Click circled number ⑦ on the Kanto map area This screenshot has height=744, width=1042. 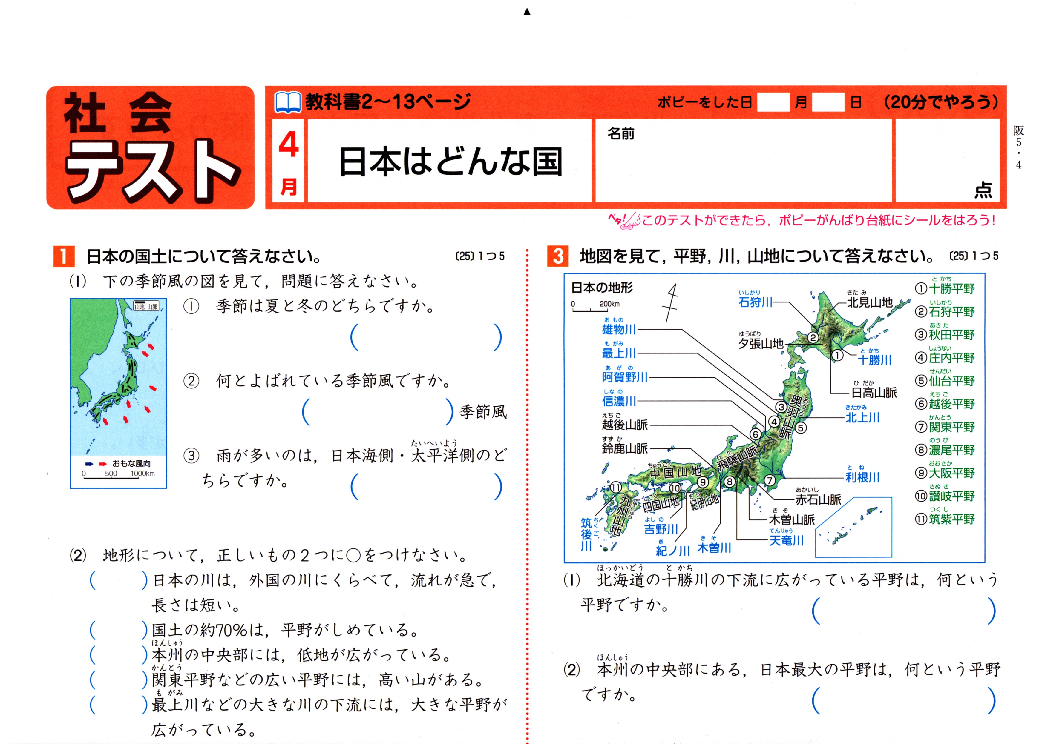pyautogui.click(x=770, y=481)
